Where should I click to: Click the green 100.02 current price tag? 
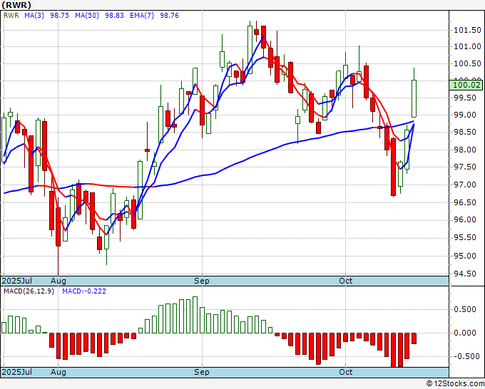pos(466,85)
